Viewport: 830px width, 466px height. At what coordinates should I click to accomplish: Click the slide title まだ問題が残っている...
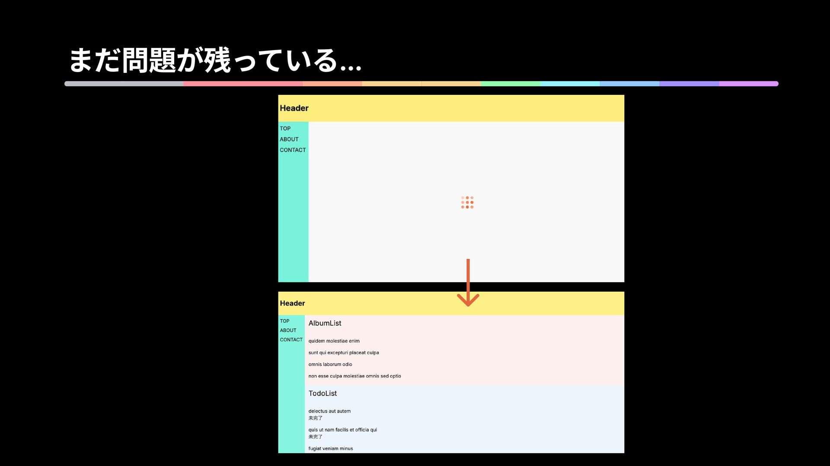(x=215, y=60)
